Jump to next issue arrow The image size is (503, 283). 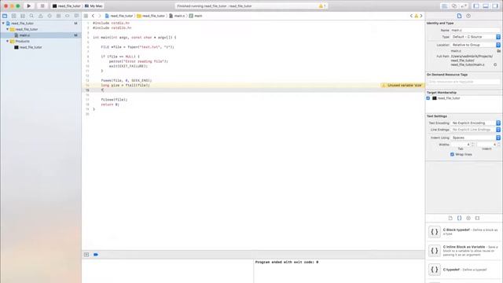pyautogui.click(x=421, y=16)
